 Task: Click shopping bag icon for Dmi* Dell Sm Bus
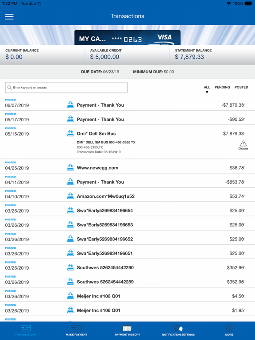pos(70,133)
